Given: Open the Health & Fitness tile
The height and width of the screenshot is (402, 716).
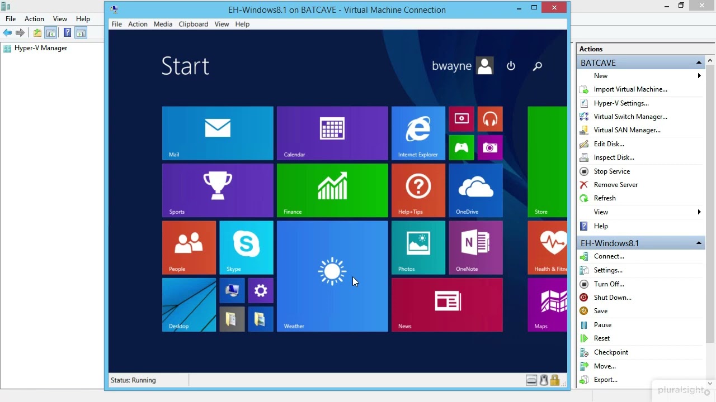Looking at the screenshot, I should tap(547, 247).
